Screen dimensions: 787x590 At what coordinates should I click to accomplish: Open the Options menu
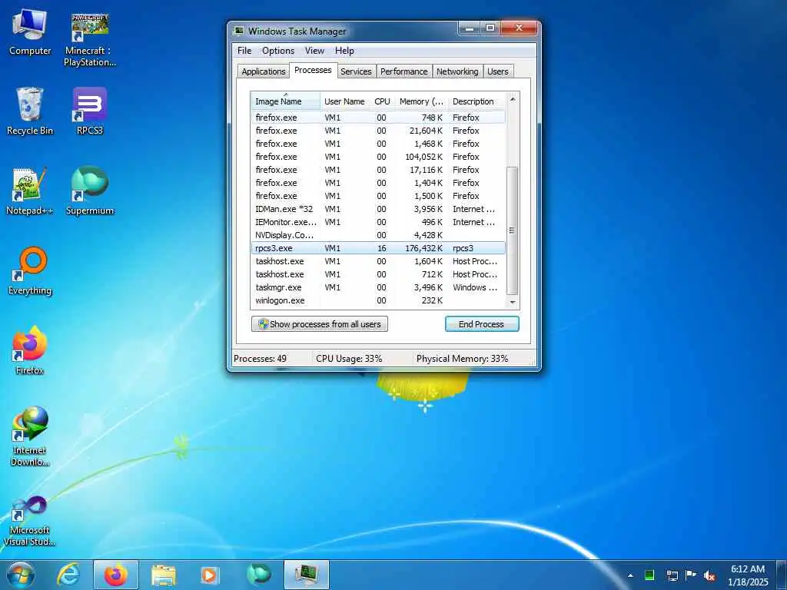coord(278,51)
